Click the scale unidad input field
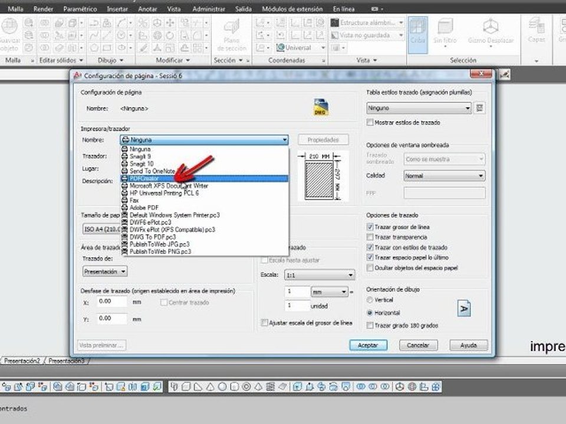This screenshot has height=424, width=566. click(x=297, y=306)
